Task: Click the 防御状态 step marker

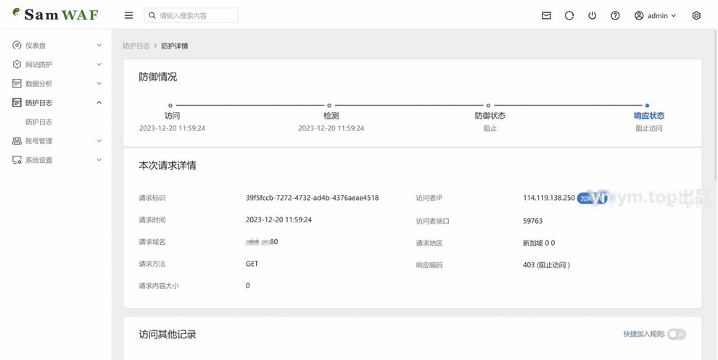Action: pos(488,106)
